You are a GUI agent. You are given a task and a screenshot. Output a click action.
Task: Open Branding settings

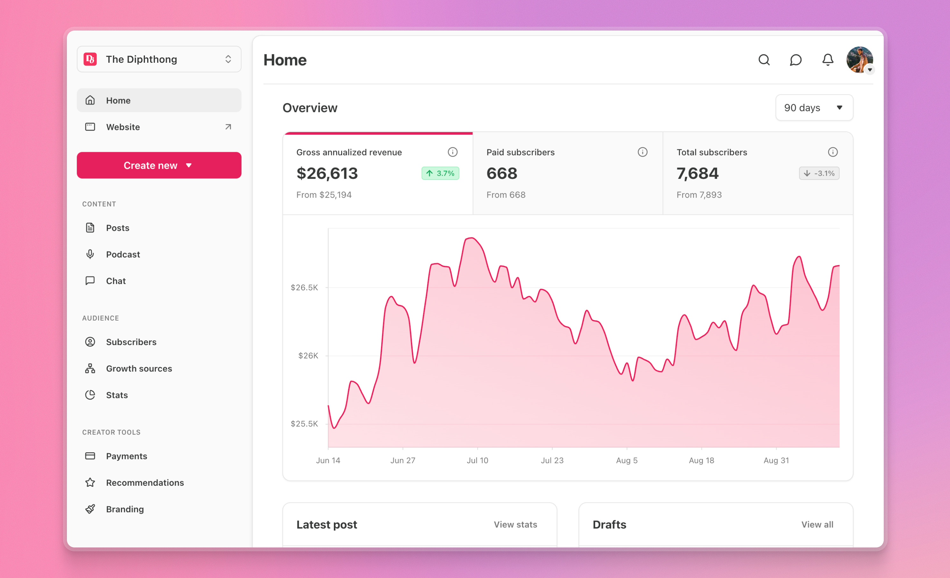click(125, 509)
